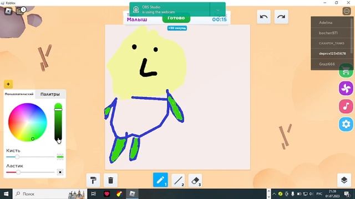The height and width of the screenshot is (199, 355).
Task: Click the taskbar microphone tray icon
Action: pos(293,194)
